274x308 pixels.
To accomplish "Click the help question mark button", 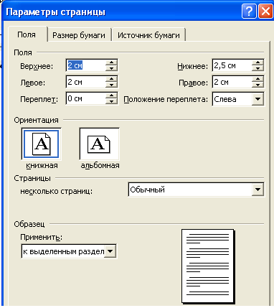I will coord(249,11).
